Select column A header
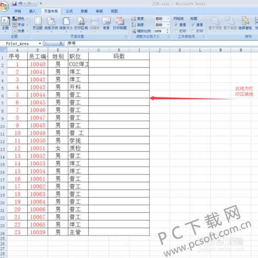This screenshot has height=258, width=258. click(x=17, y=50)
